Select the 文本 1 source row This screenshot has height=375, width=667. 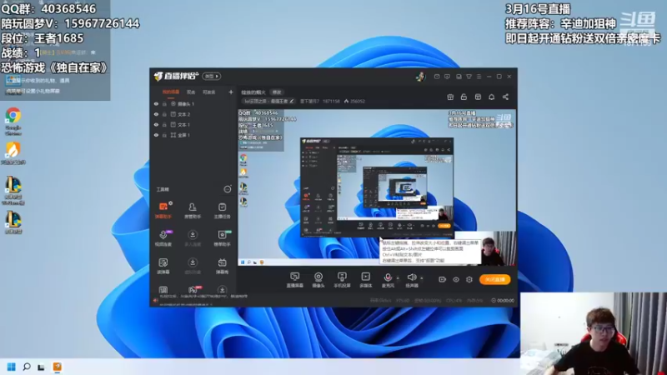pos(193,124)
